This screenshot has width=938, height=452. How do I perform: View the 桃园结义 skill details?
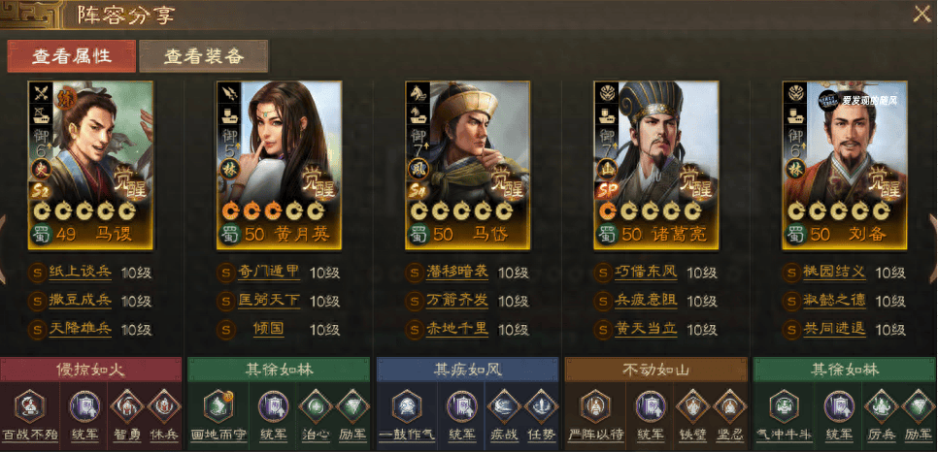pos(834,272)
